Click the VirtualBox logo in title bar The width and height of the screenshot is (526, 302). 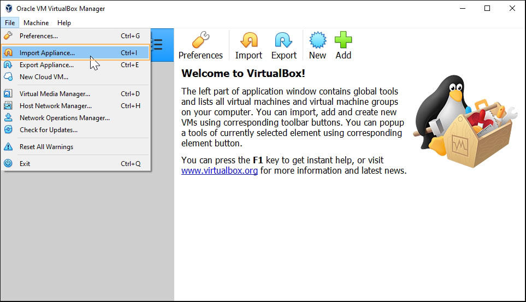pos(8,8)
